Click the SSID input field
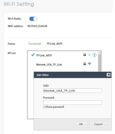 click(73, 91)
